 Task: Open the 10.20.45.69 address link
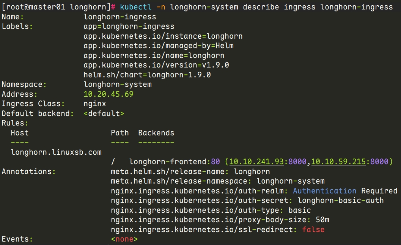(x=109, y=94)
